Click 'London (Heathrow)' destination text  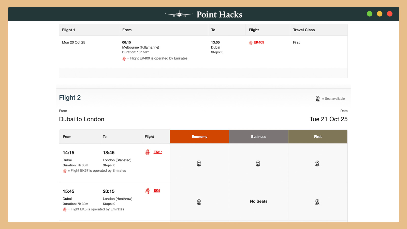pyautogui.click(x=118, y=199)
